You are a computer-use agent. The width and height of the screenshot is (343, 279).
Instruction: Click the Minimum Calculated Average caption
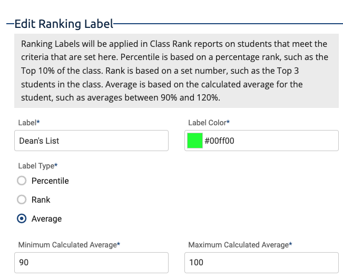coord(69,245)
